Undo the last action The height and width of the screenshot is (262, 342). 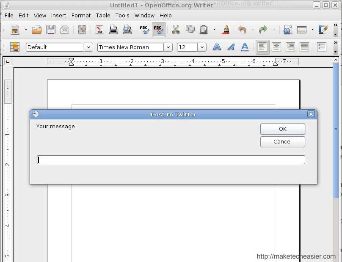242,30
